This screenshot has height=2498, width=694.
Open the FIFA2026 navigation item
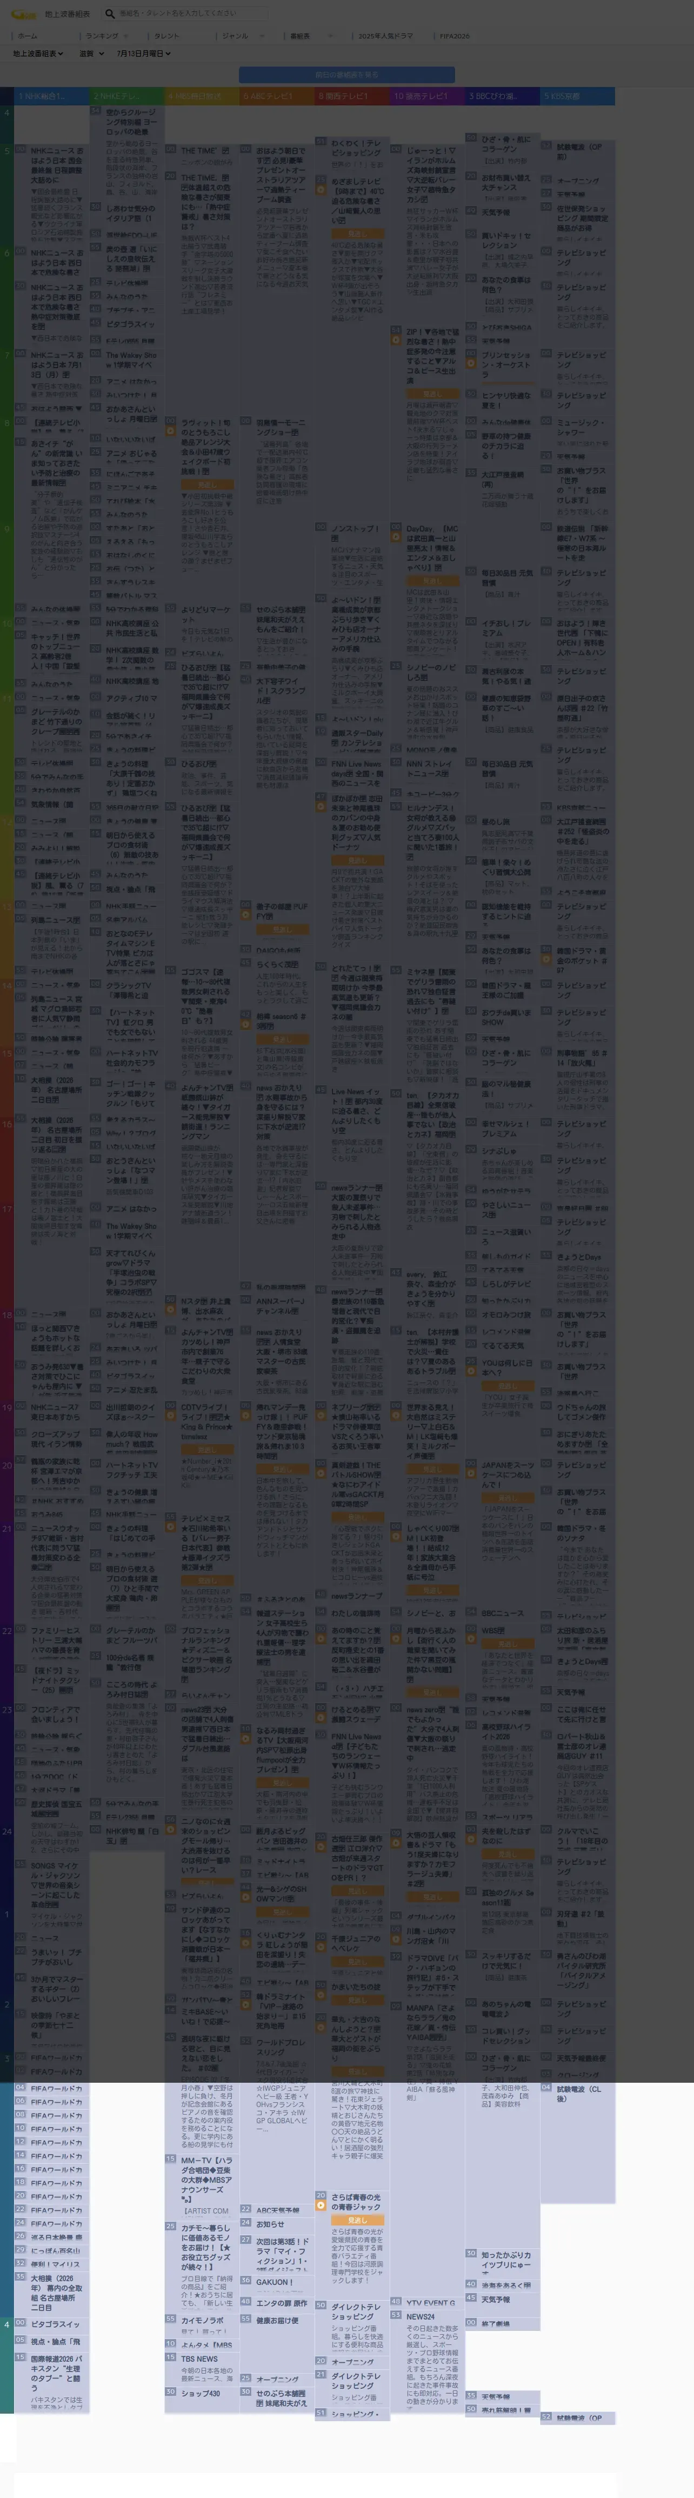[x=456, y=36]
